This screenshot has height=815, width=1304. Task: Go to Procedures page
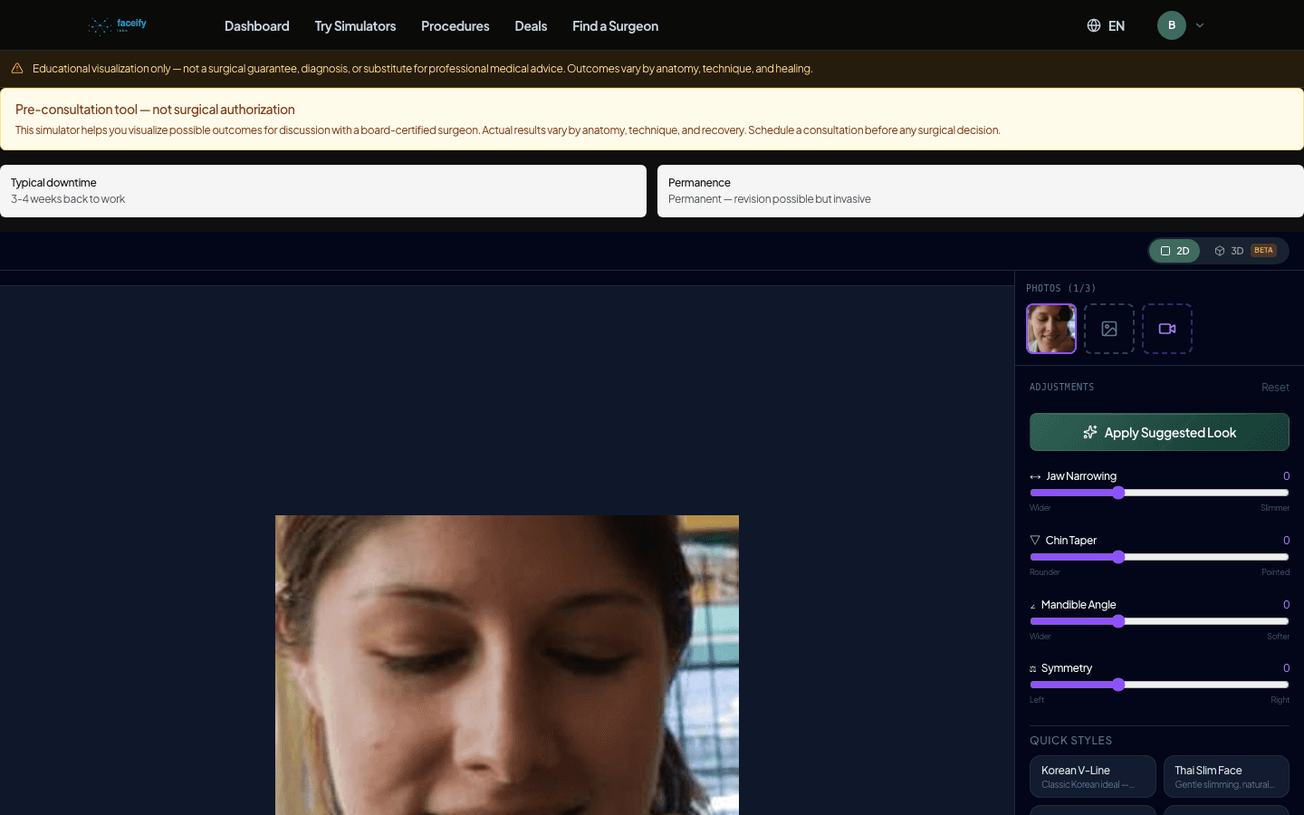click(x=455, y=26)
